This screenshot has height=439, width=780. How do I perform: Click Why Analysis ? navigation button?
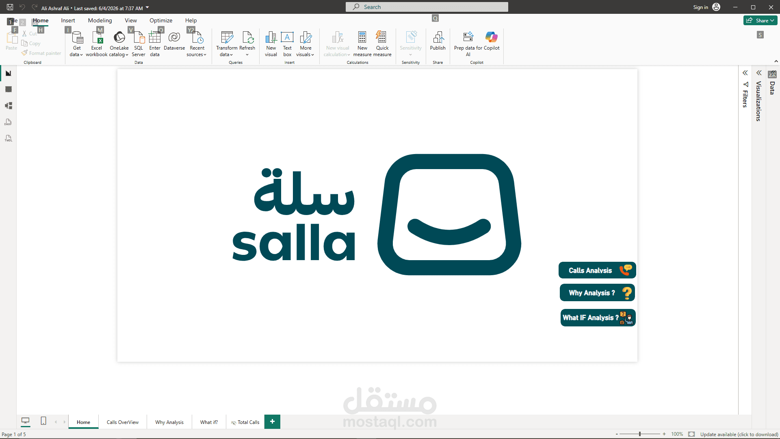pyautogui.click(x=597, y=293)
